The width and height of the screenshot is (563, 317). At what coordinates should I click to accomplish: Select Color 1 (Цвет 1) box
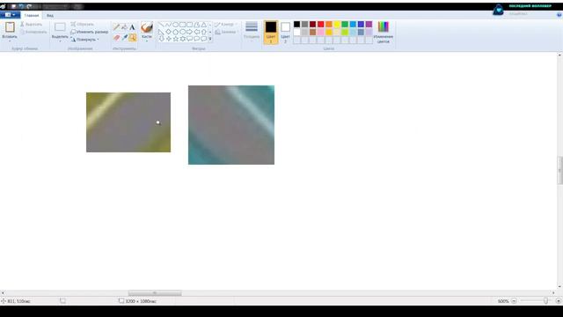(x=271, y=32)
